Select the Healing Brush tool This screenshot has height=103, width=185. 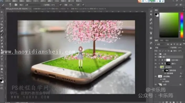2,31
